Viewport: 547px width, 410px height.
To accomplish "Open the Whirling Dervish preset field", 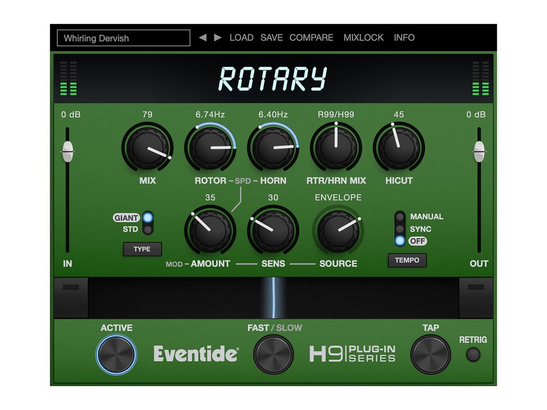I will (x=123, y=38).
